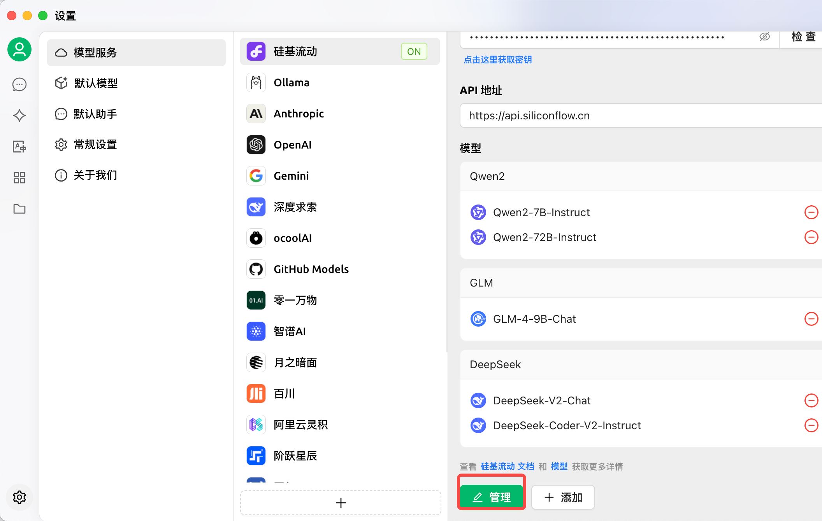Switch to 默认模型 settings

click(95, 83)
